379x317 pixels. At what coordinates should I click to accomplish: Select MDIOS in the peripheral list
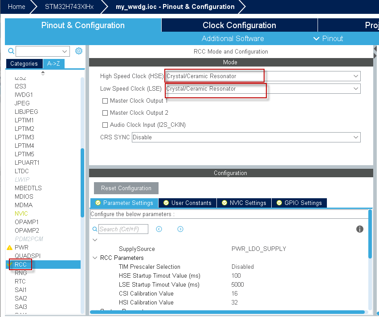tap(24, 196)
